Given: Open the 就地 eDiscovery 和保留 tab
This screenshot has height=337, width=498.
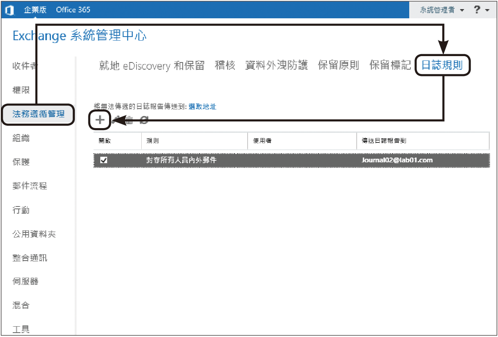Looking at the screenshot, I should 152,65.
